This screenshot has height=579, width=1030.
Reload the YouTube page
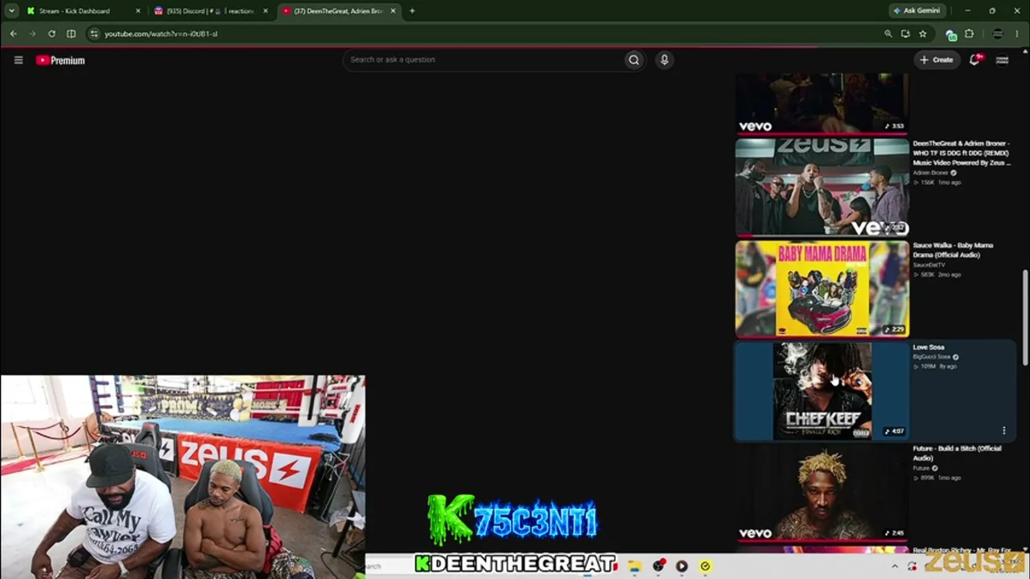click(x=51, y=34)
